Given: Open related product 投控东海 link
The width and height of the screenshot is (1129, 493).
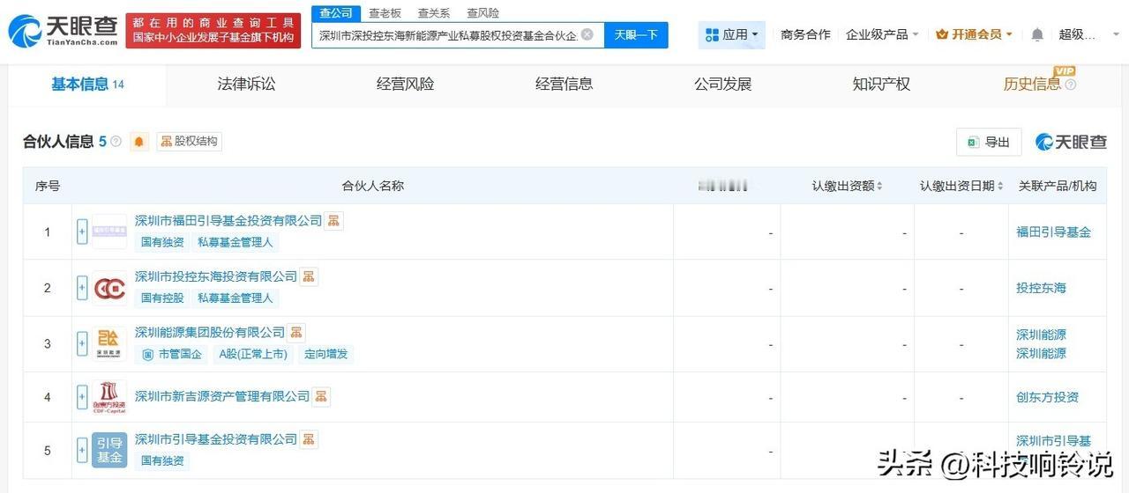Looking at the screenshot, I should (x=1041, y=288).
